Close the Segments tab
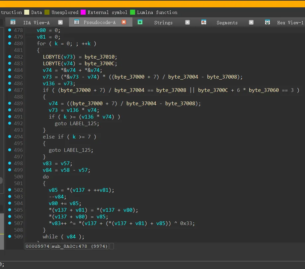The height and width of the screenshot is (269, 305). pyautogui.click(x=251, y=22)
